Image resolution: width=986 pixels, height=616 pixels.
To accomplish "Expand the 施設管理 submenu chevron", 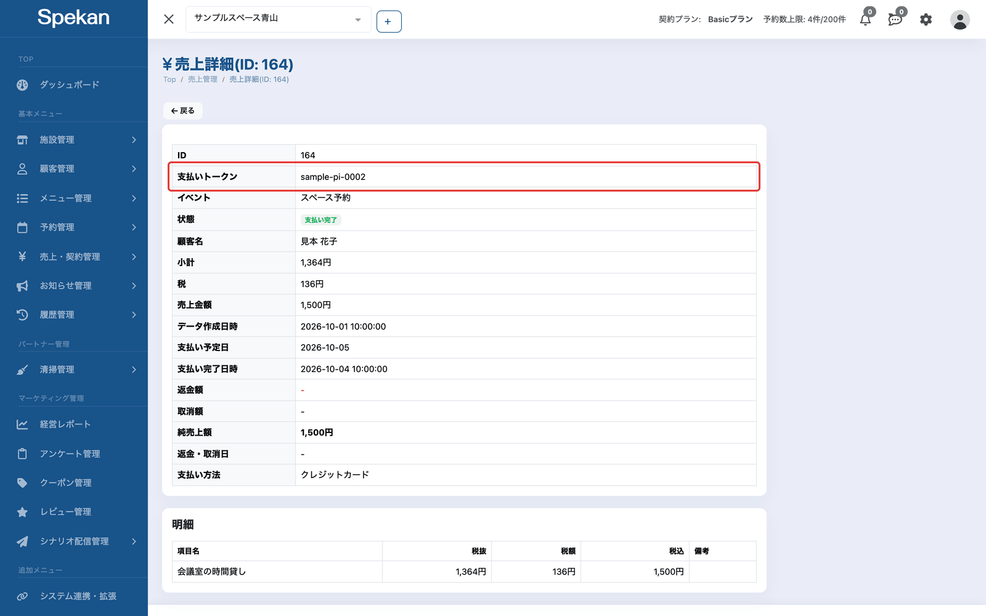I will coord(134,140).
